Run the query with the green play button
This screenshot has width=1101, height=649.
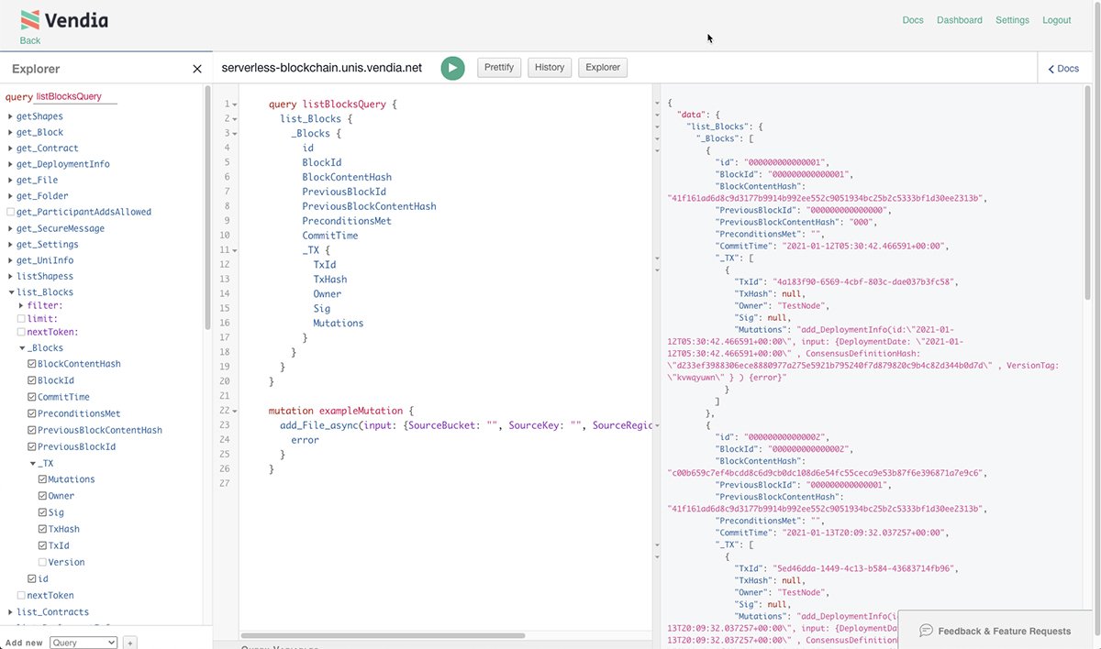click(452, 67)
